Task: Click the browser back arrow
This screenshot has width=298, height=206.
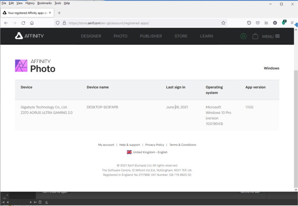Action: [6, 23]
